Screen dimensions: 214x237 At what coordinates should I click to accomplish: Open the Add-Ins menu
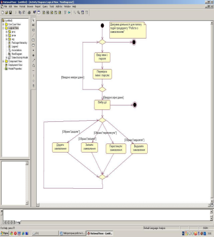59,6
